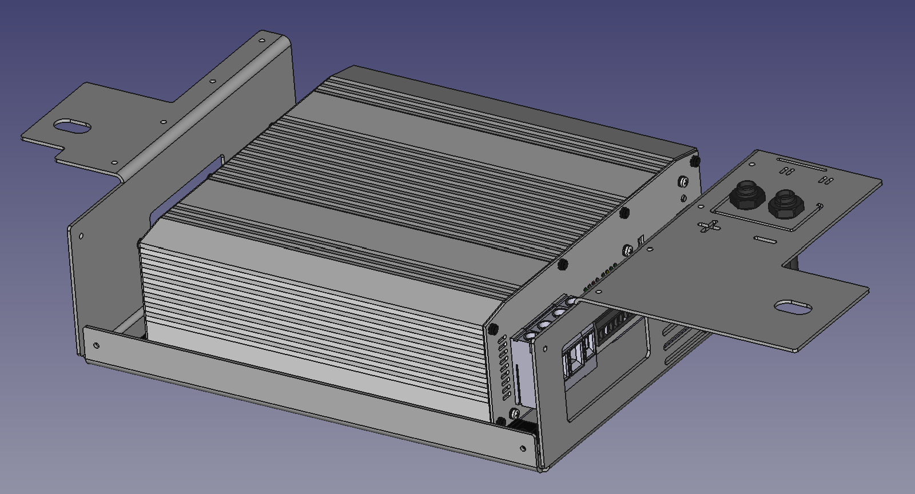Image resolution: width=915 pixels, height=494 pixels.
Task: Select the left cable gland on the plate
Action: click(x=746, y=195)
